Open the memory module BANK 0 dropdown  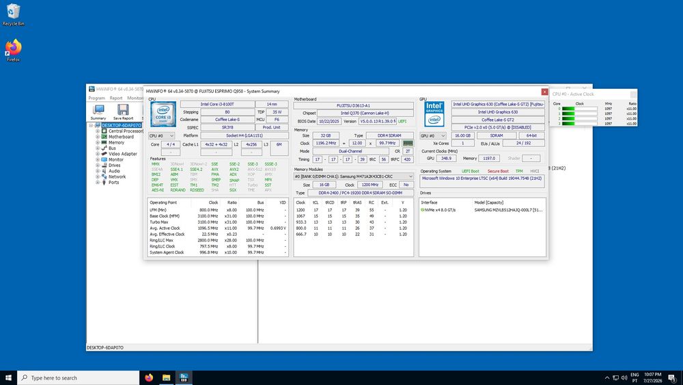[354, 176]
